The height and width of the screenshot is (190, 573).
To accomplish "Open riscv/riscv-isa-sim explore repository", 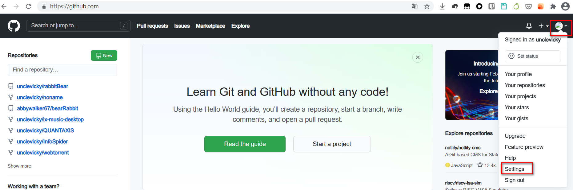I will pyautogui.click(x=463, y=183).
